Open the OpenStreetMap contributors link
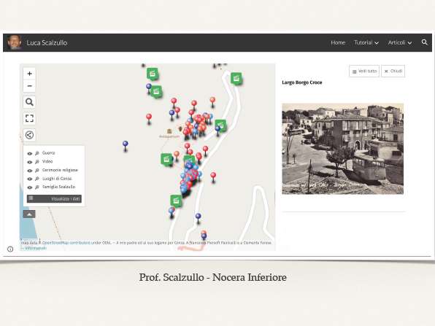 point(66,243)
